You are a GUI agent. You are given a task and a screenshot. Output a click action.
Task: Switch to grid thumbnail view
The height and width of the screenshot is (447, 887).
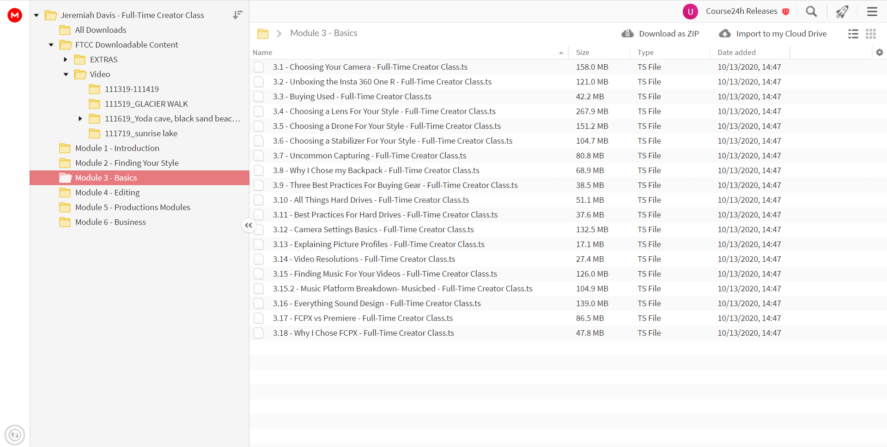871,34
